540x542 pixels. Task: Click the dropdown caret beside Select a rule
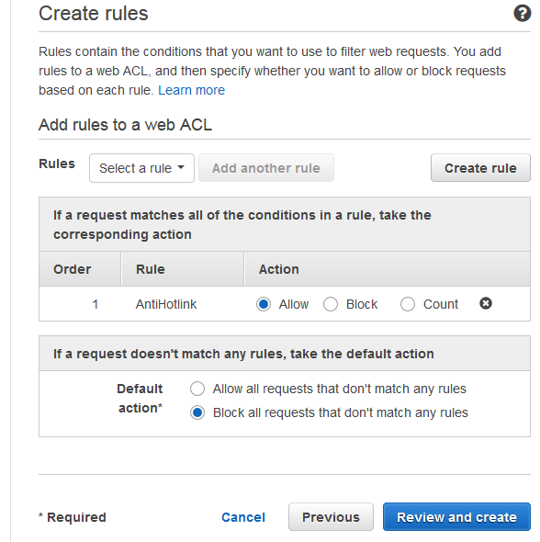point(181,168)
